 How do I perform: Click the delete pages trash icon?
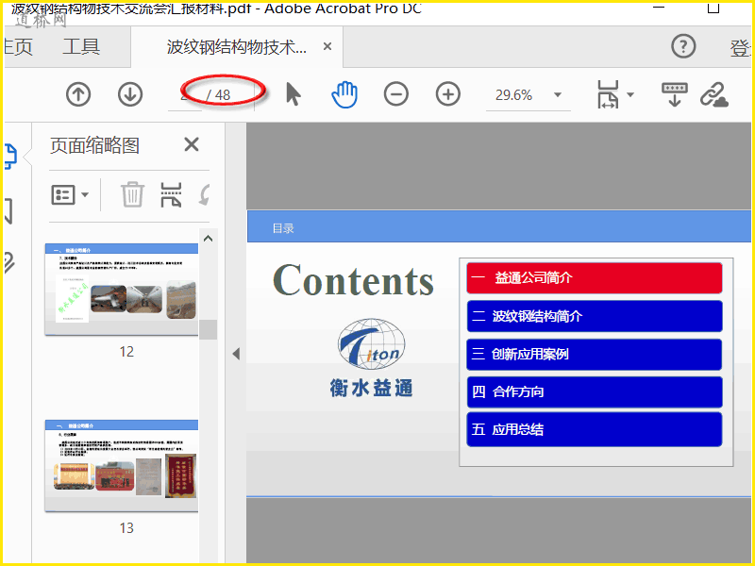[132, 194]
